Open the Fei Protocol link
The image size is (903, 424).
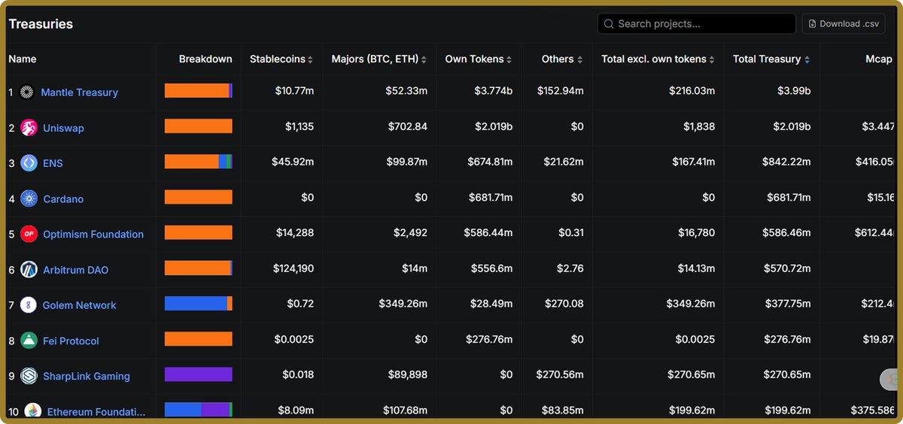point(71,341)
